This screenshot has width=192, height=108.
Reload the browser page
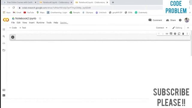click(x=13, y=8)
